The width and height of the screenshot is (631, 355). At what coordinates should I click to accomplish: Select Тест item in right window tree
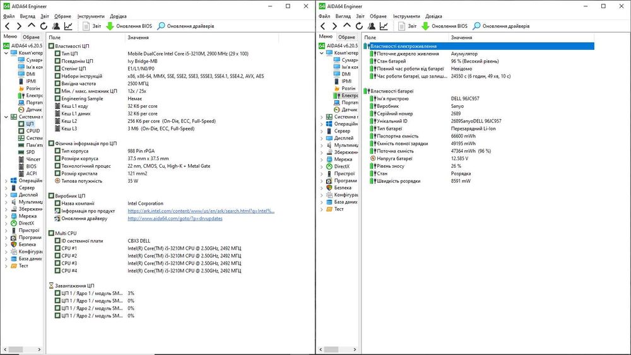[339, 209]
